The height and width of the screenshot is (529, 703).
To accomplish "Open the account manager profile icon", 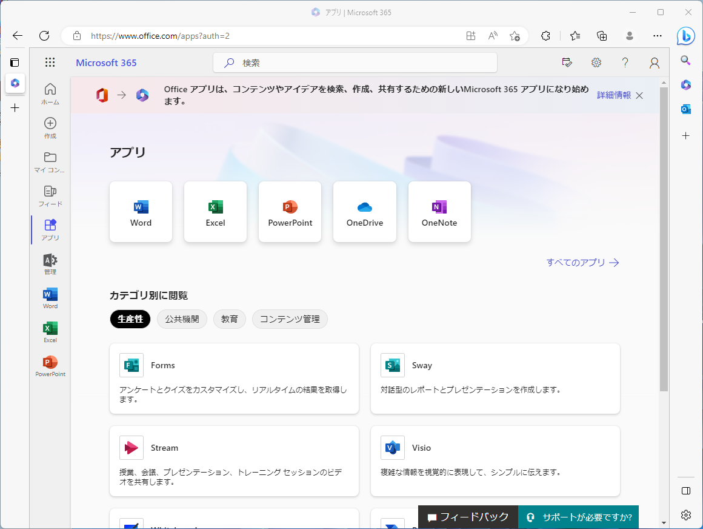I will [x=654, y=63].
